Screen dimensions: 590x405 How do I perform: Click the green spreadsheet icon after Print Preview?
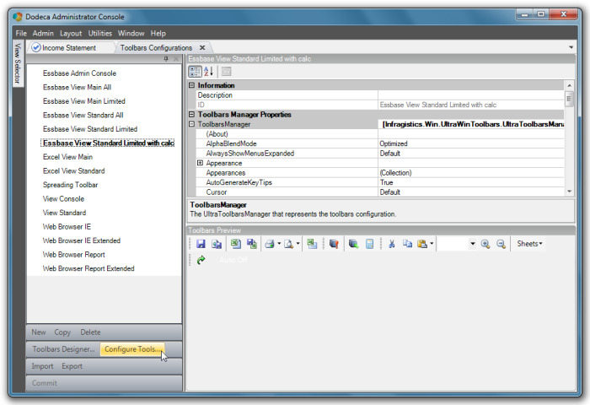(312, 244)
